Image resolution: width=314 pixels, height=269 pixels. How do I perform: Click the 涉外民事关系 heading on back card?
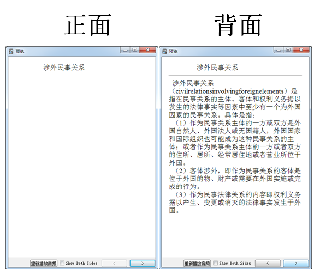tap(217, 68)
